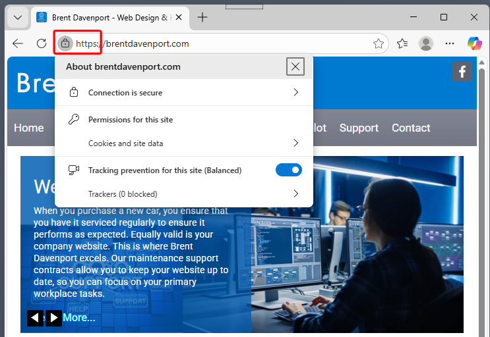Click the More... link in banner

[78, 317]
